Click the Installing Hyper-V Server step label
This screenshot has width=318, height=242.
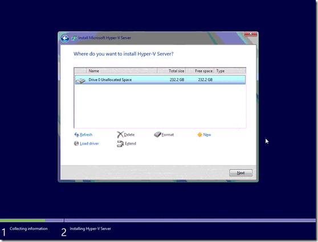tap(90, 229)
